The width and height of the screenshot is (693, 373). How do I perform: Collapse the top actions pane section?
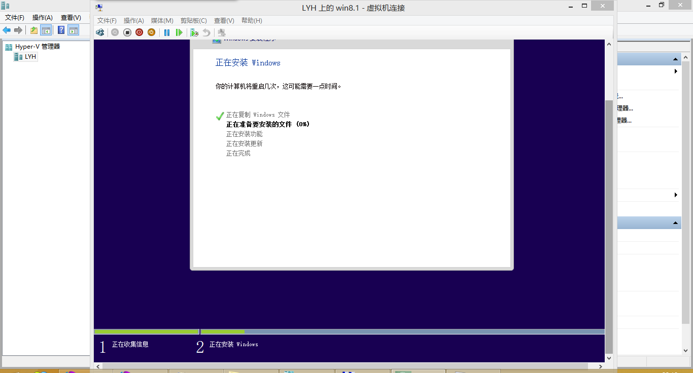pos(676,59)
